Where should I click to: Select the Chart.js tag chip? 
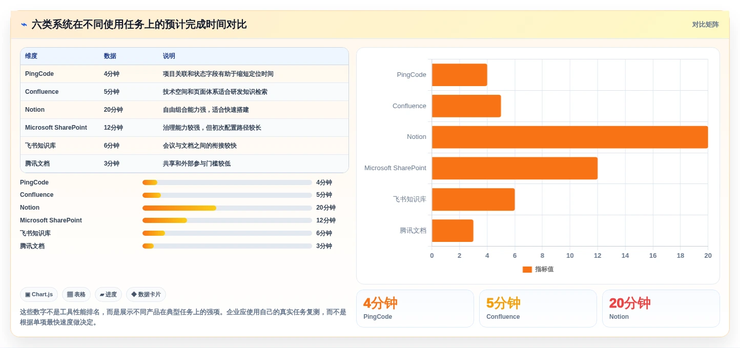[39, 294]
